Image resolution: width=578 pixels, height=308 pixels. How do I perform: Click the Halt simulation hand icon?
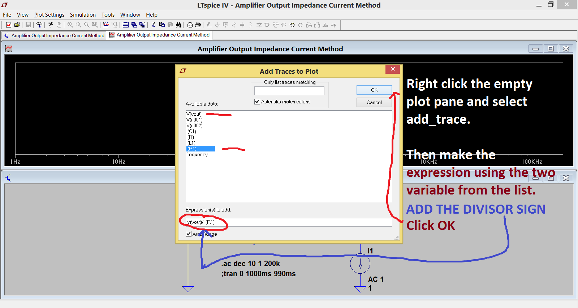point(59,25)
